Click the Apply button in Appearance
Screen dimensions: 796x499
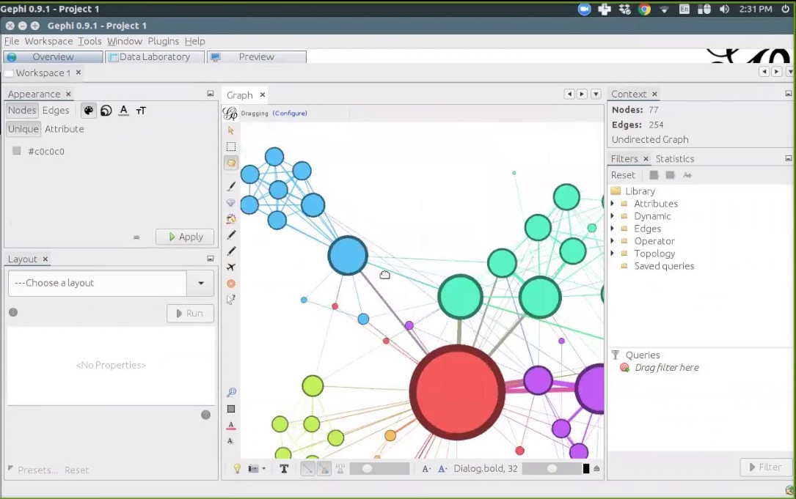[185, 237]
